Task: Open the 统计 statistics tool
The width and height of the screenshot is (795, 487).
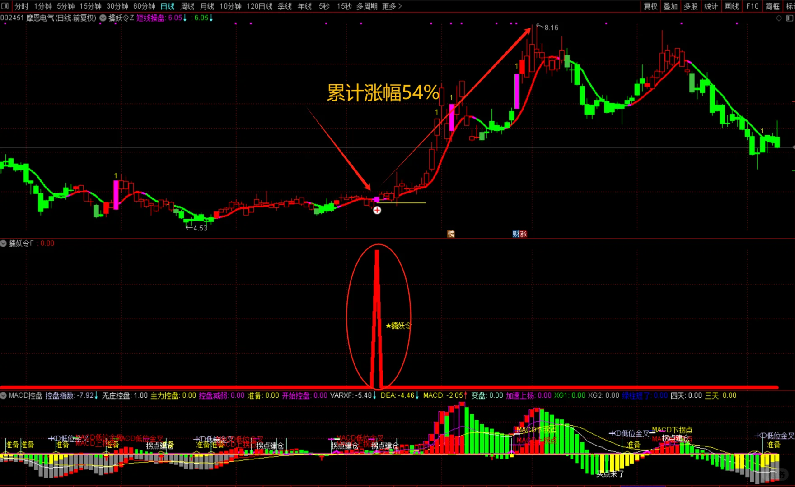Action: pos(711,6)
